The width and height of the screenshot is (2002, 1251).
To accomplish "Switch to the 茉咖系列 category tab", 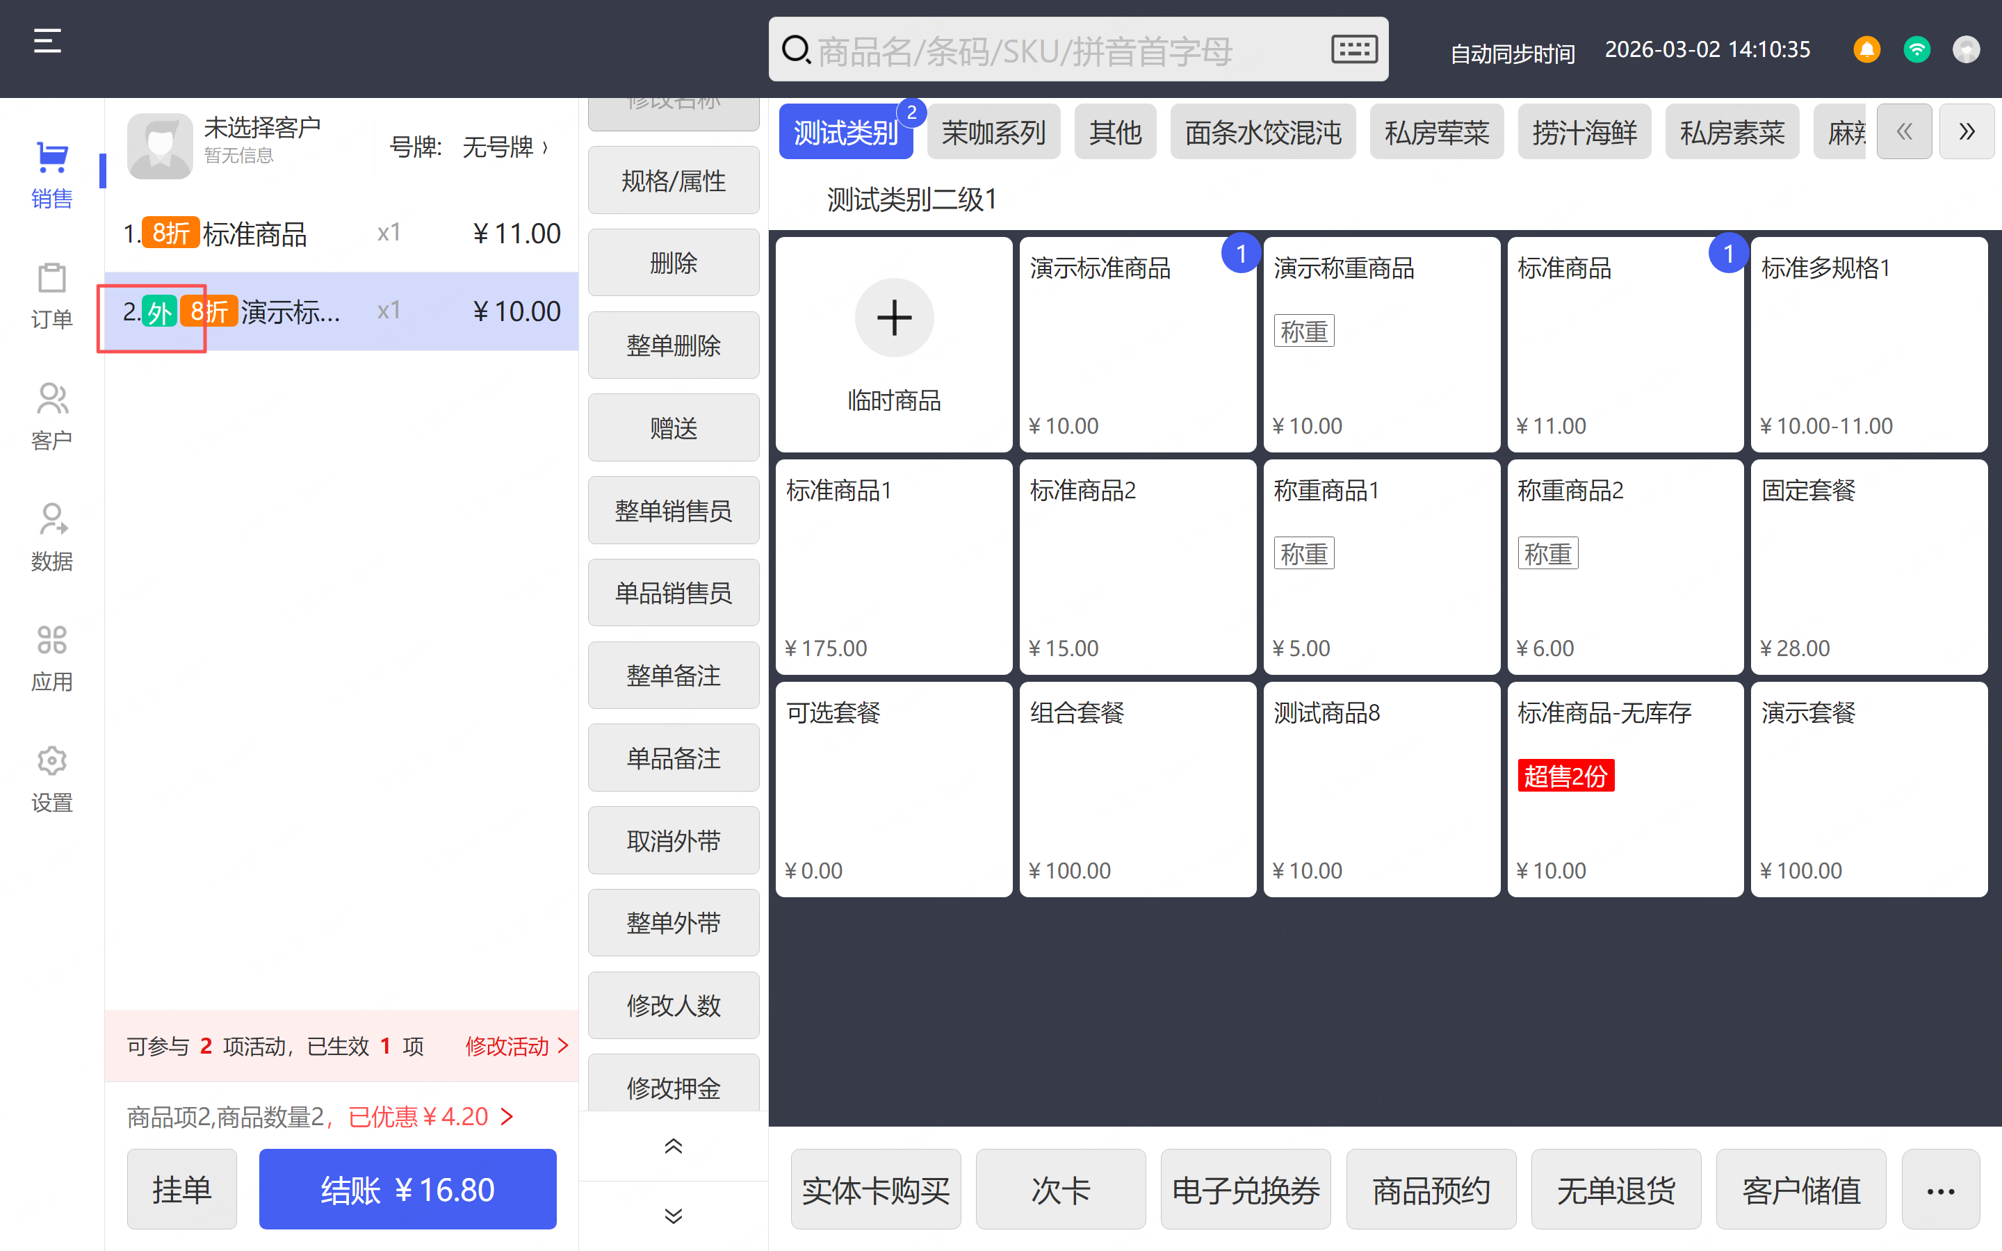I will (x=993, y=132).
